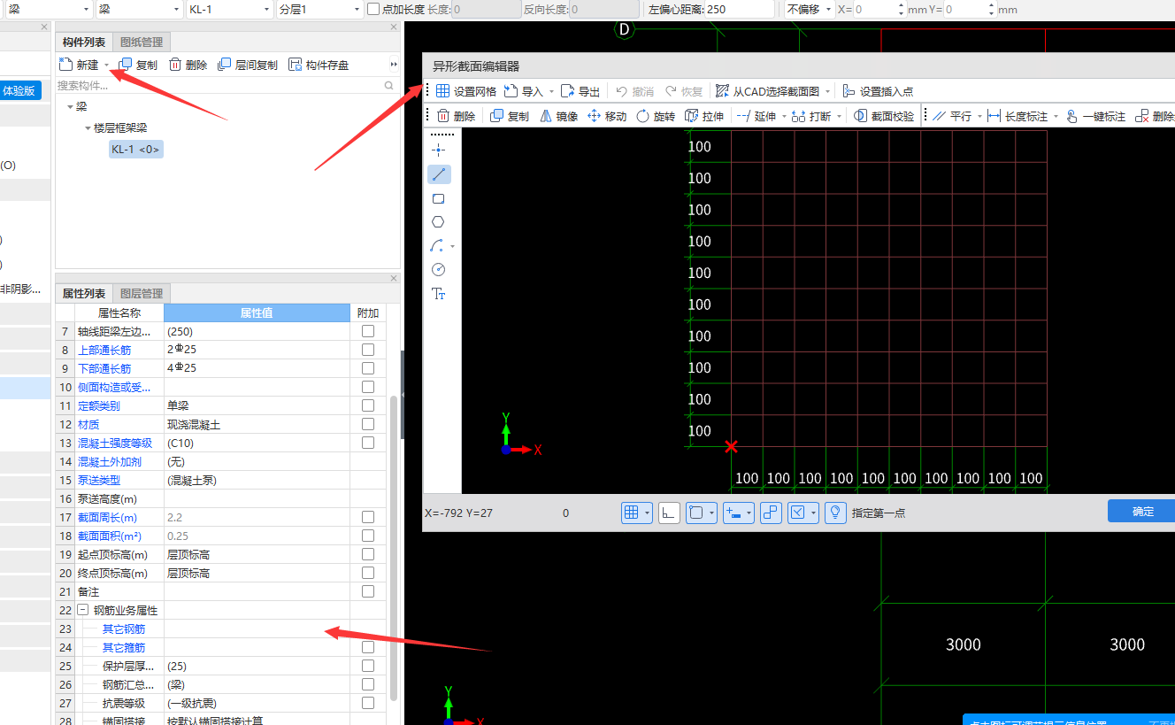The image size is (1175, 725).
Task: Toggle the orthogonal mode icon in status bar
Action: tap(669, 513)
